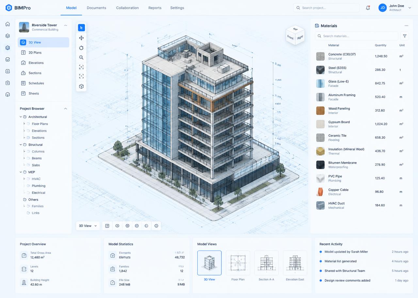Open Sections in the view list

(43, 73)
